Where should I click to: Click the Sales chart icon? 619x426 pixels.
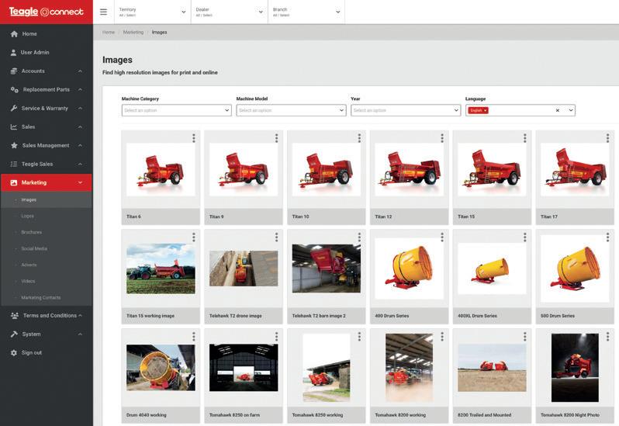pyautogui.click(x=14, y=126)
